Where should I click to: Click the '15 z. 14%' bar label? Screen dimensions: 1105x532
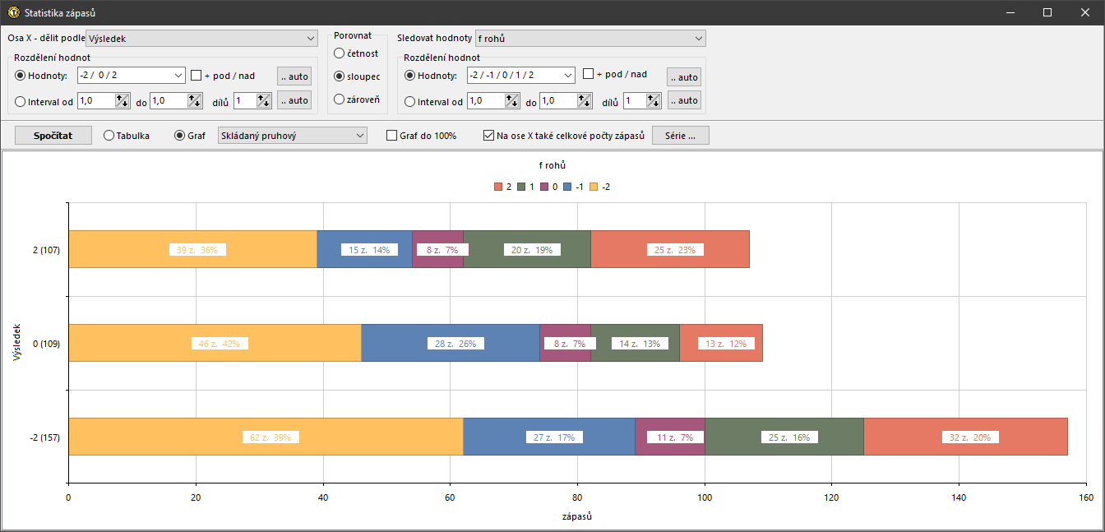pos(369,250)
